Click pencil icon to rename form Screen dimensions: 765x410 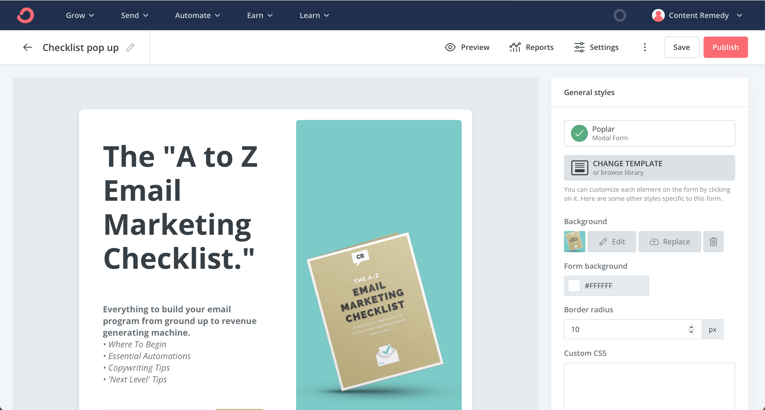130,47
